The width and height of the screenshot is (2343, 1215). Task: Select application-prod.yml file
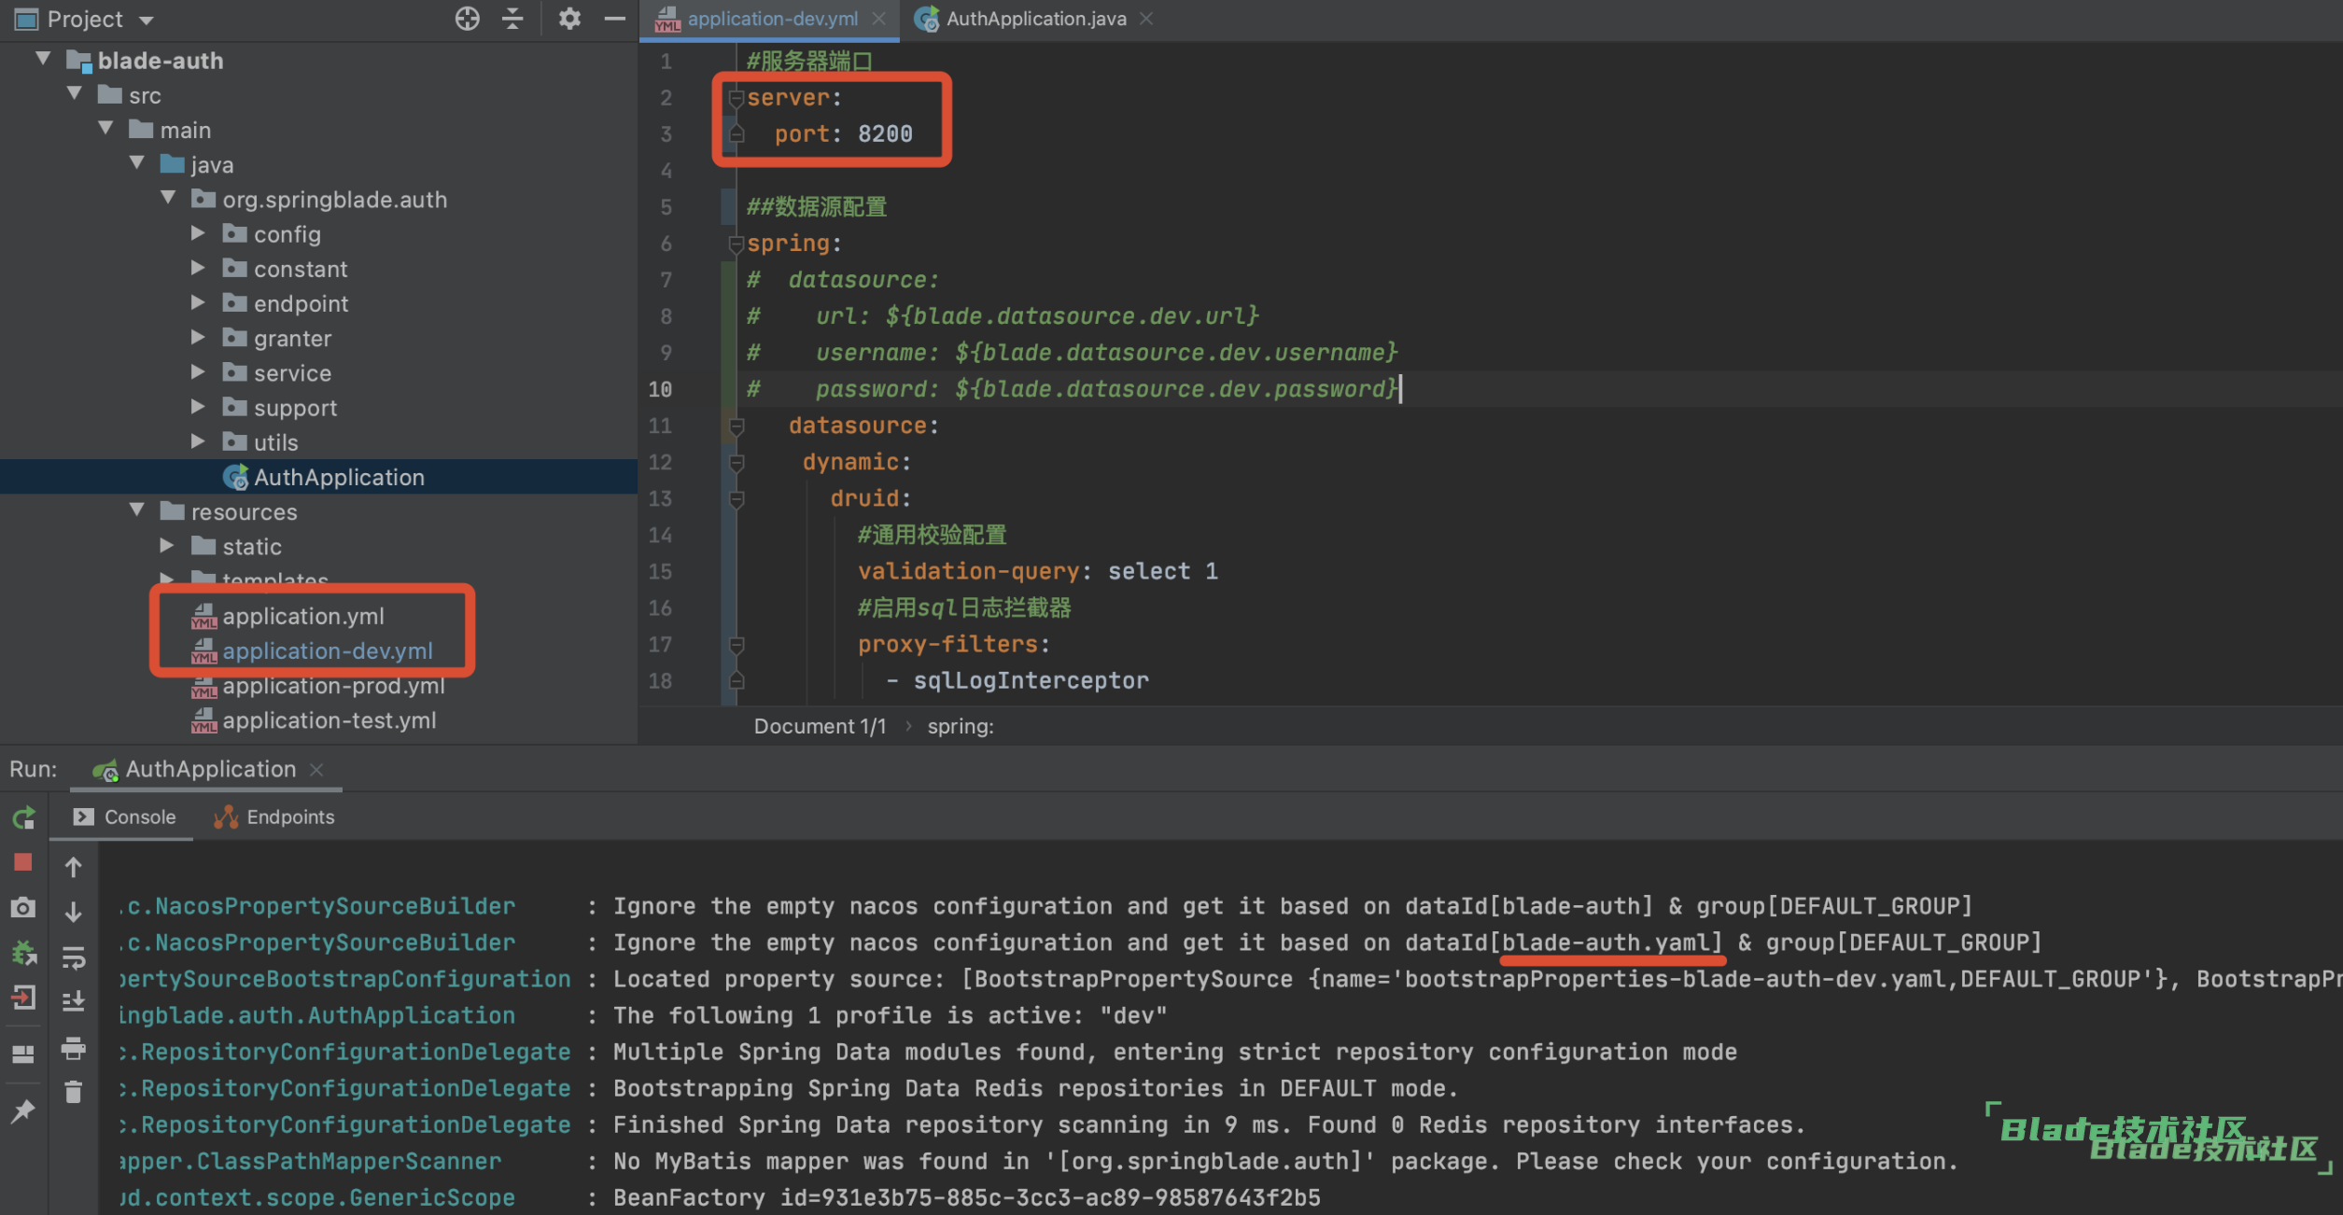tap(318, 686)
